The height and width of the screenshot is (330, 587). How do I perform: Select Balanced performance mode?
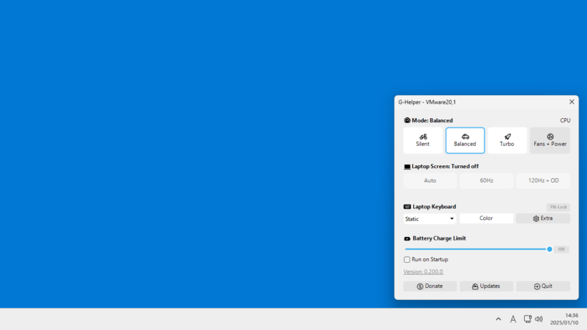(x=465, y=140)
